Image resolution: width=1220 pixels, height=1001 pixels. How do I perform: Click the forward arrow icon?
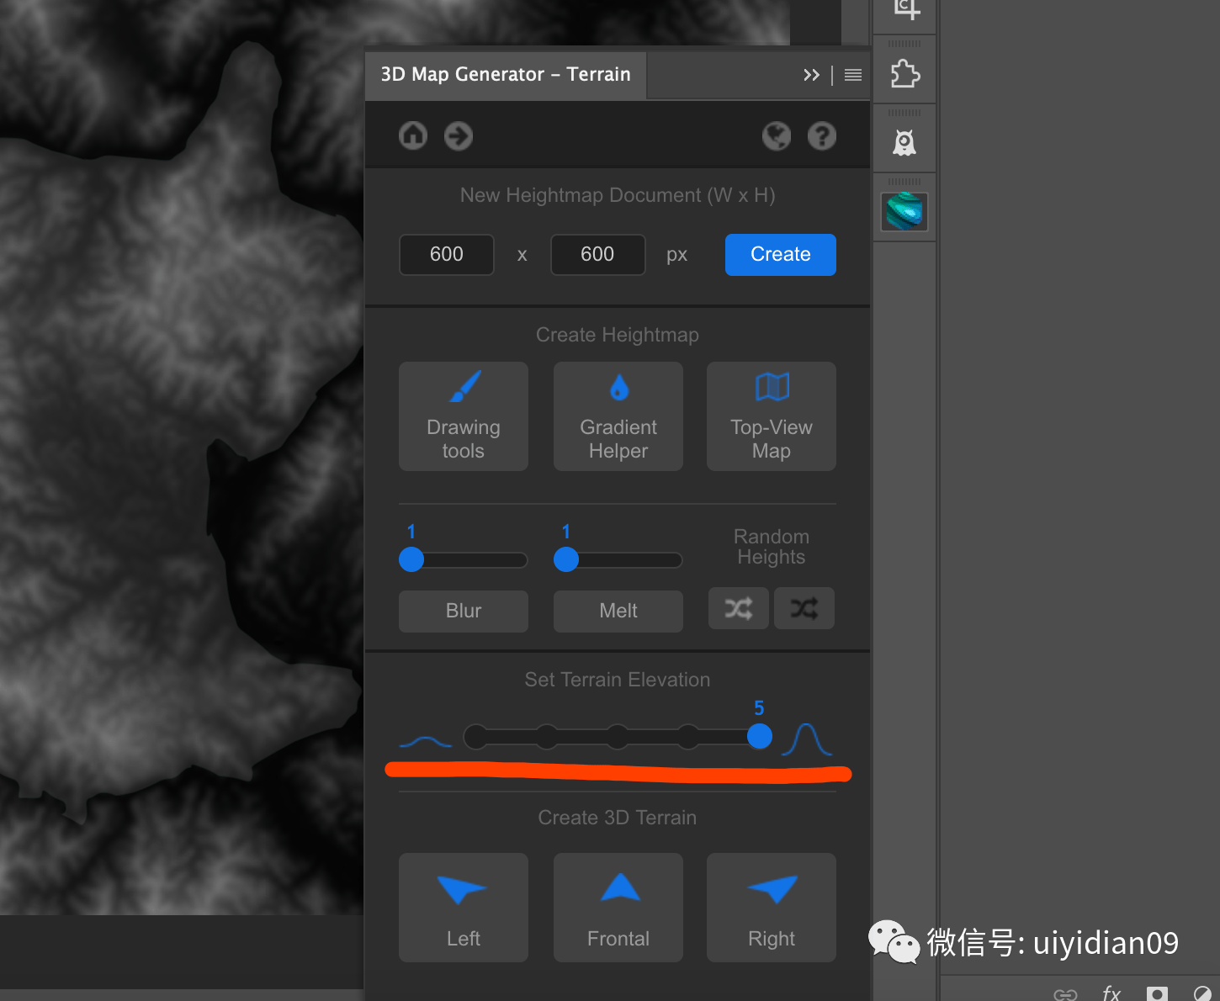(459, 135)
